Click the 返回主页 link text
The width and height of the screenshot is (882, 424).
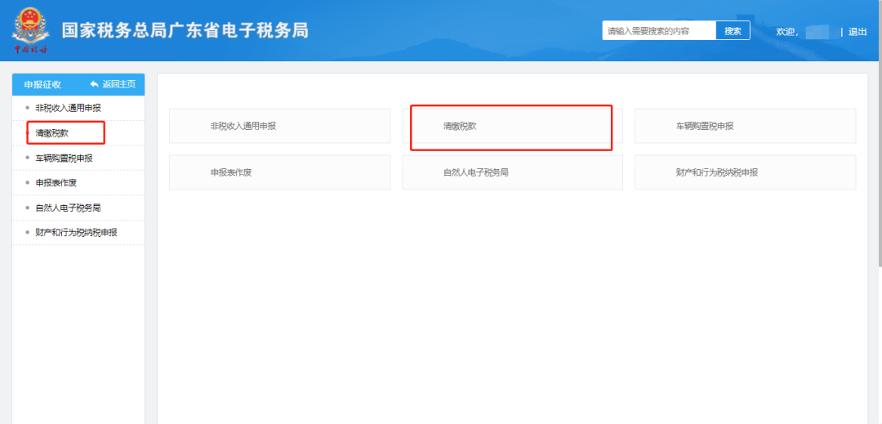118,84
